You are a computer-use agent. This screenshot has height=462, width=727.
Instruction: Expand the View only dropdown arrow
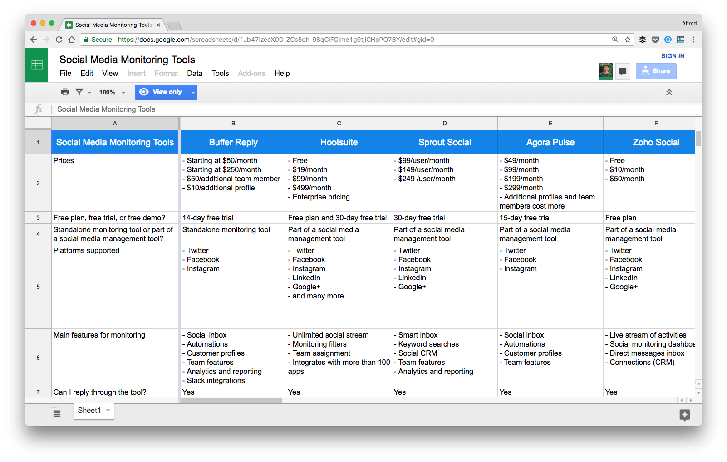point(193,92)
